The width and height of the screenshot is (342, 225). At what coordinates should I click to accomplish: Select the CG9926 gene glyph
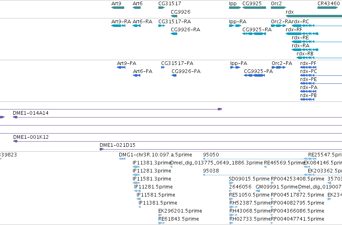174,16
